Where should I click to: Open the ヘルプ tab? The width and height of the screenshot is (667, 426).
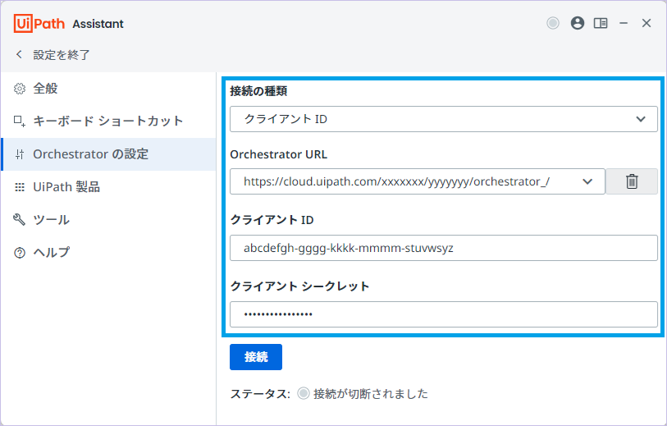pyautogui.click(x=108, y=253)
